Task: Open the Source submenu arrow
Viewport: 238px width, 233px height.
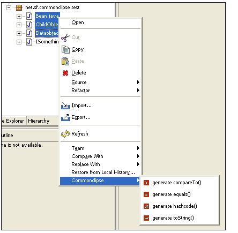Action: (138, 82)
